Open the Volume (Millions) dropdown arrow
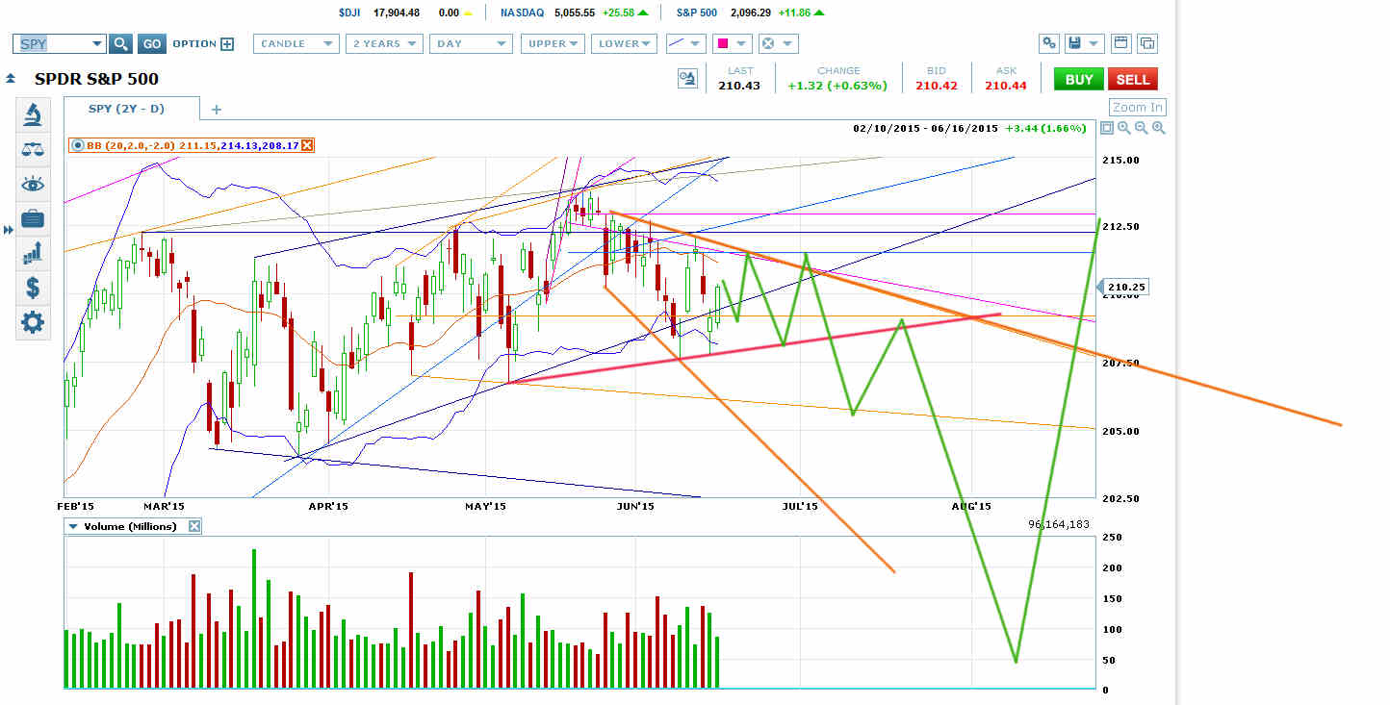 (73, 526)
